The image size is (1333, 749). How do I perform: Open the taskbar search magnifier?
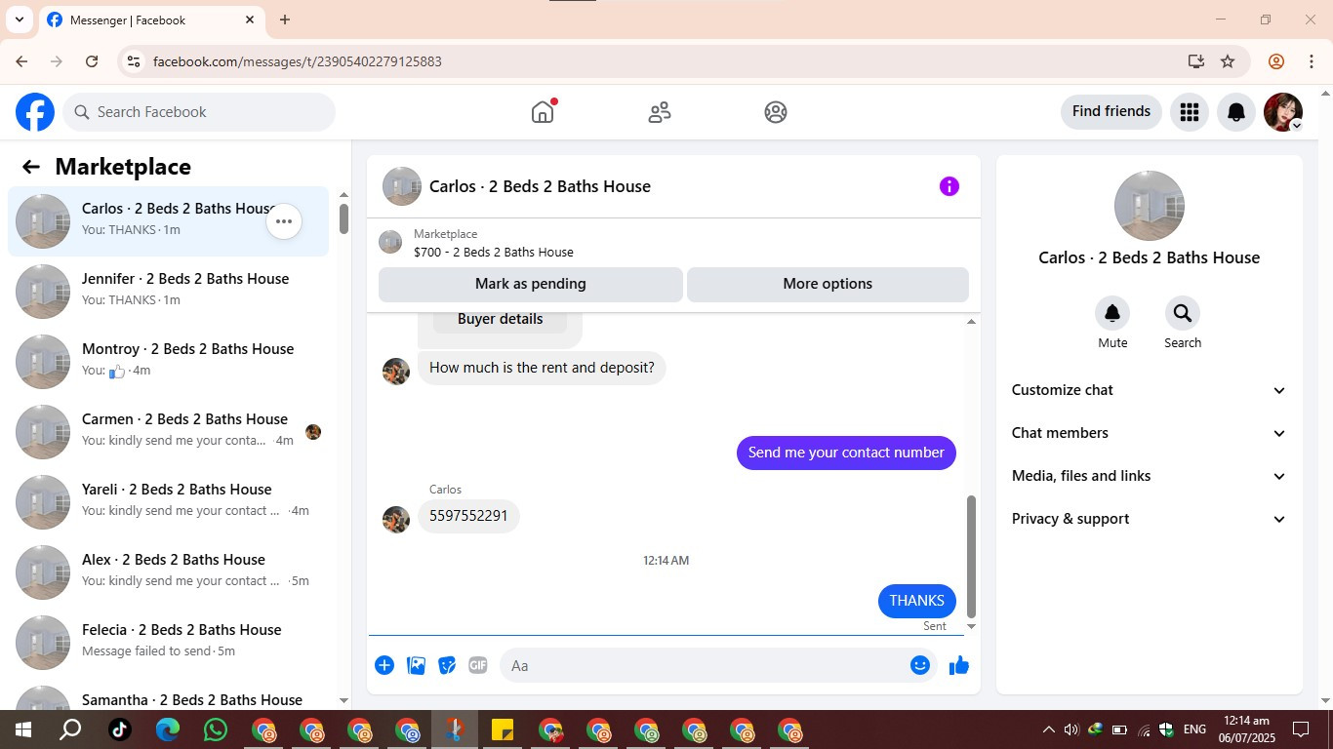[x=70, y=729]
